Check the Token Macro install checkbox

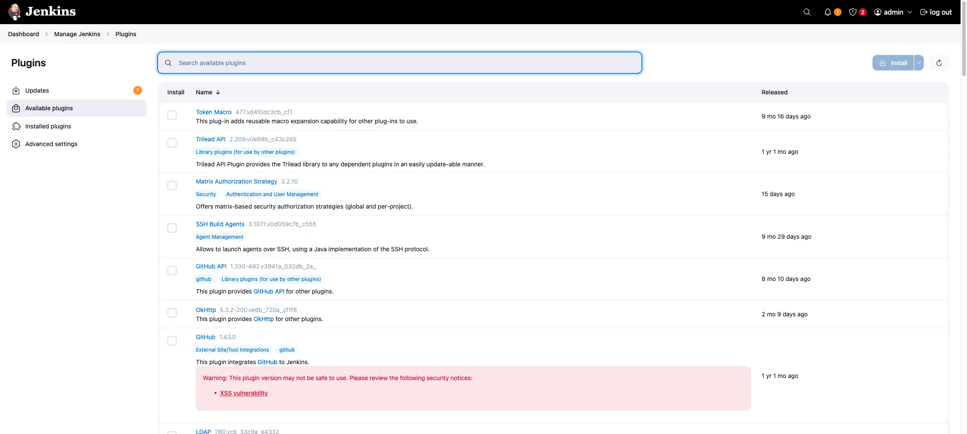pyautogui.click(x=172, y=115)
